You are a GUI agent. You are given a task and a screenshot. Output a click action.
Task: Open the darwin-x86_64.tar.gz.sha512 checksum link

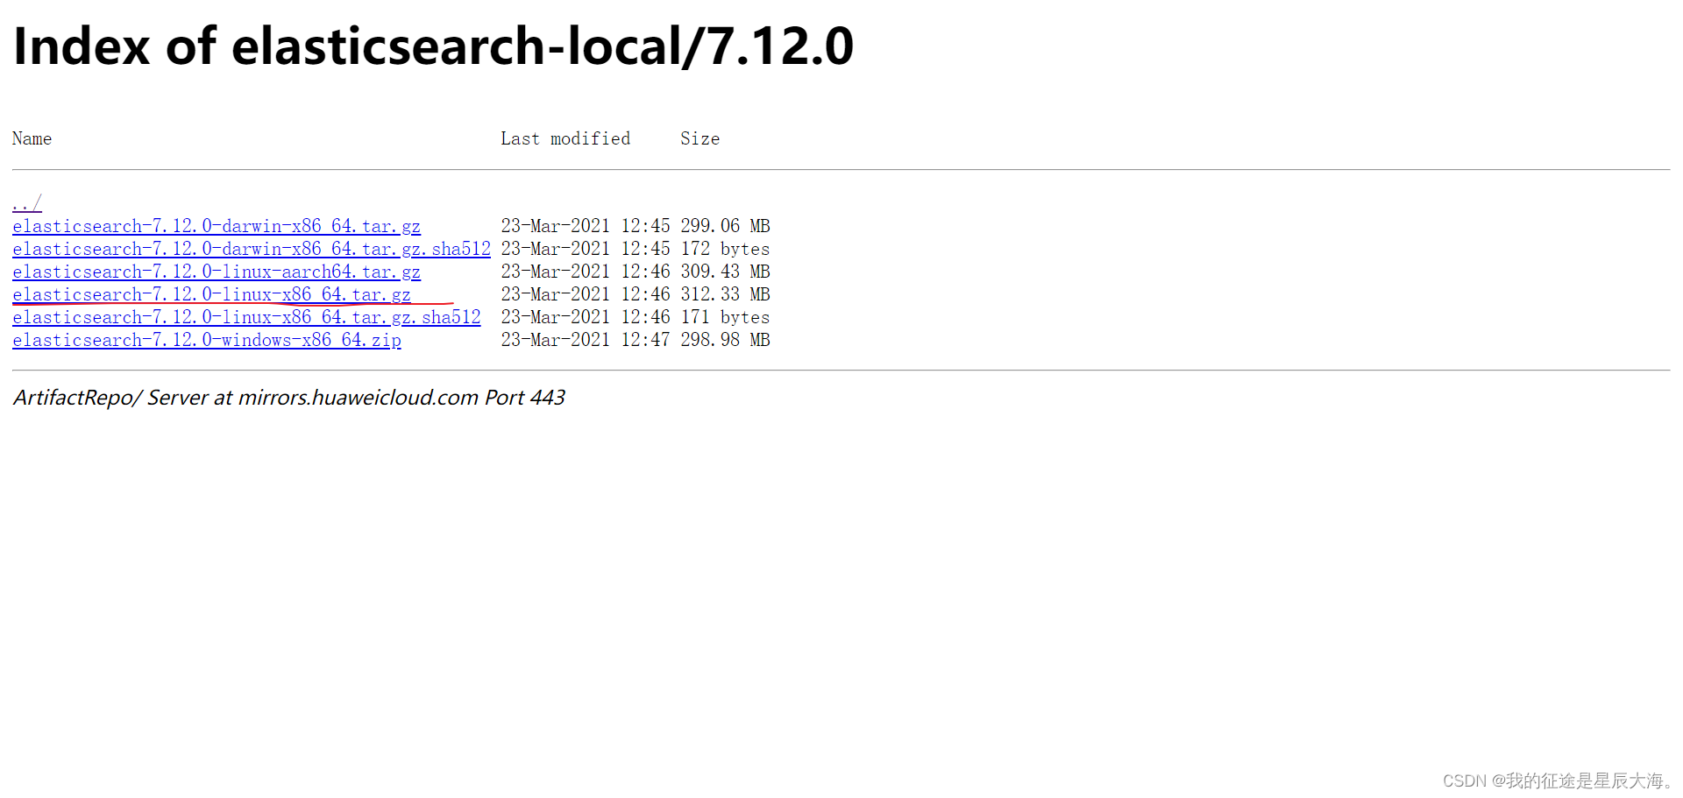[252, 249]
